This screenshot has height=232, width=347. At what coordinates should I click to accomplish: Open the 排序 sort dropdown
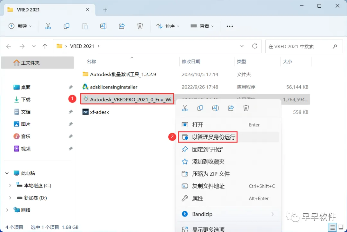pyautogui.click(x=167, y=26)
